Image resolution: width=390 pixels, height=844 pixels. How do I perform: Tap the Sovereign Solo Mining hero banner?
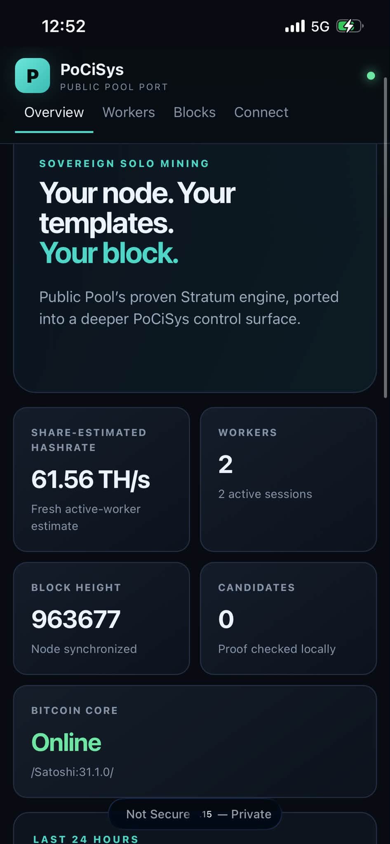coord(195,268)
